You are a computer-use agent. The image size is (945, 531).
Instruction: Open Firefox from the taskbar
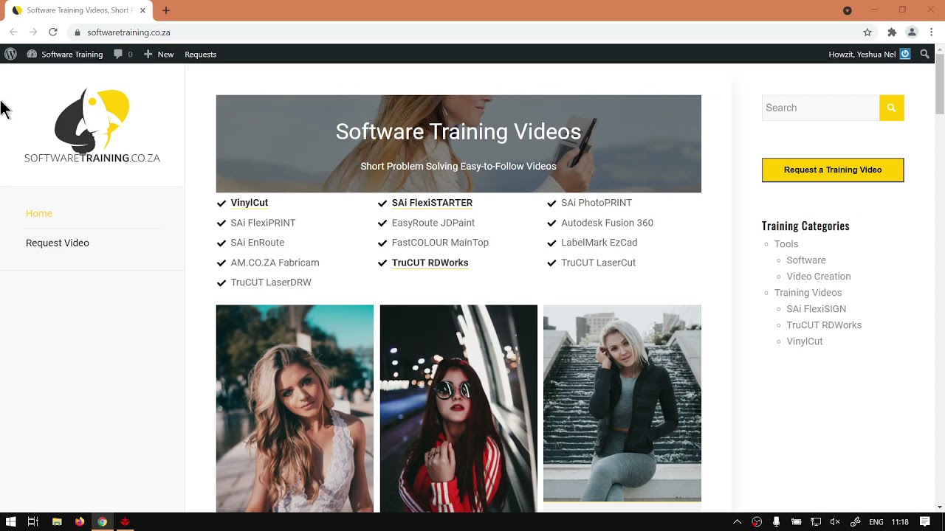pos(80,521)
